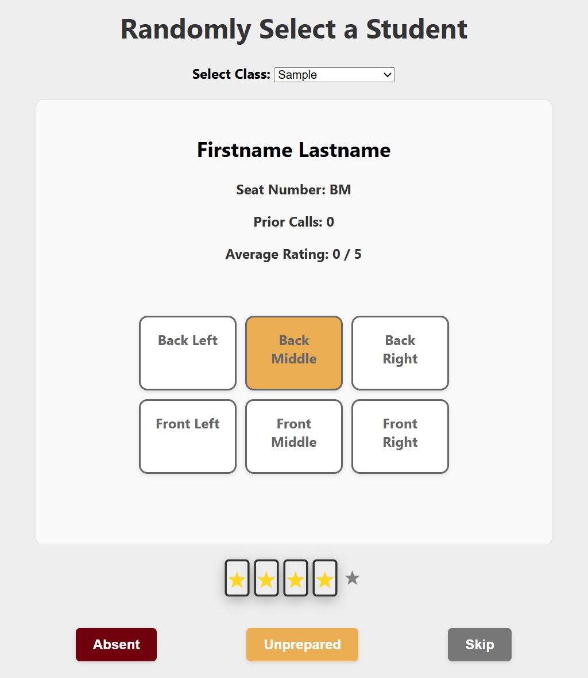
Task: Give the student a five-star rating
Action: 352,578
